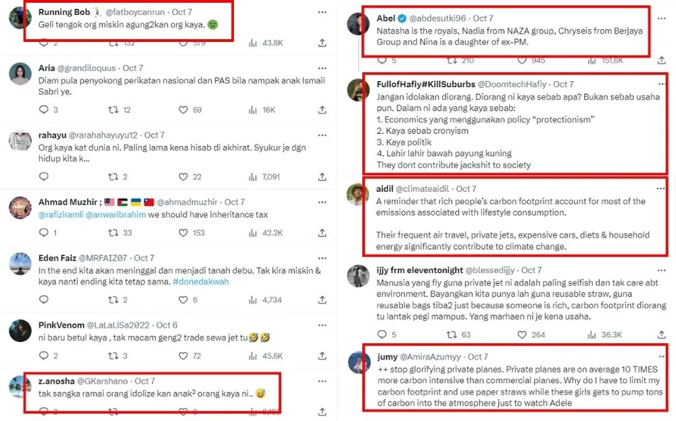Reply to ijjy frm eleventonight's tweet
Image resolution: width=676 pixels, height=421 pixels.
point(381,334)
